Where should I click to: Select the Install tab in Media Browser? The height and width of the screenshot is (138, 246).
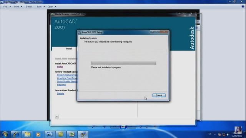69,49
